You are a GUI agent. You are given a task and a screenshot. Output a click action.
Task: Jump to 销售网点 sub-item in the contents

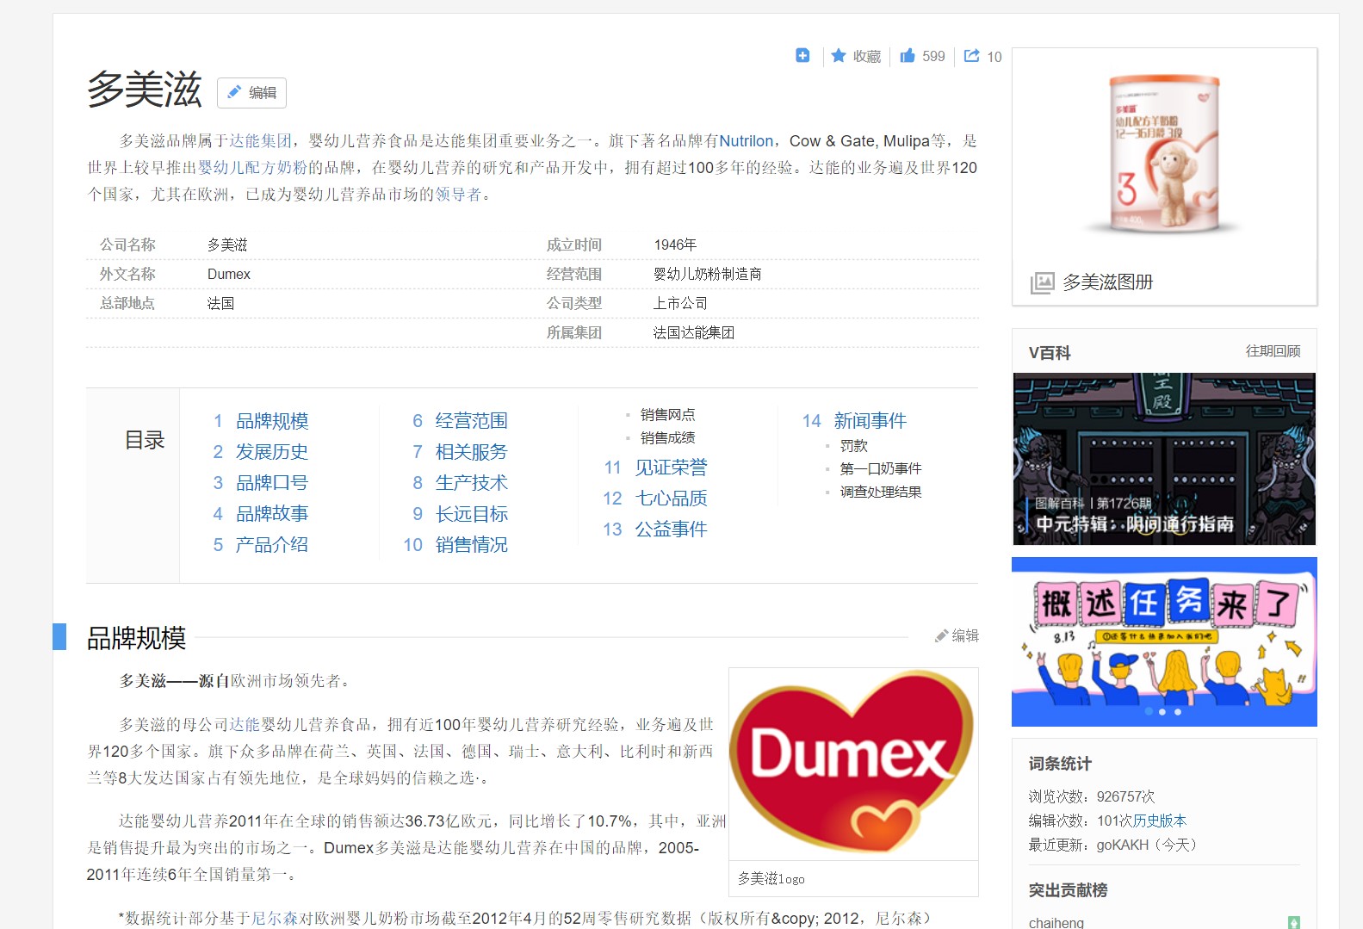pyautogui.click(x=667, y=415)
